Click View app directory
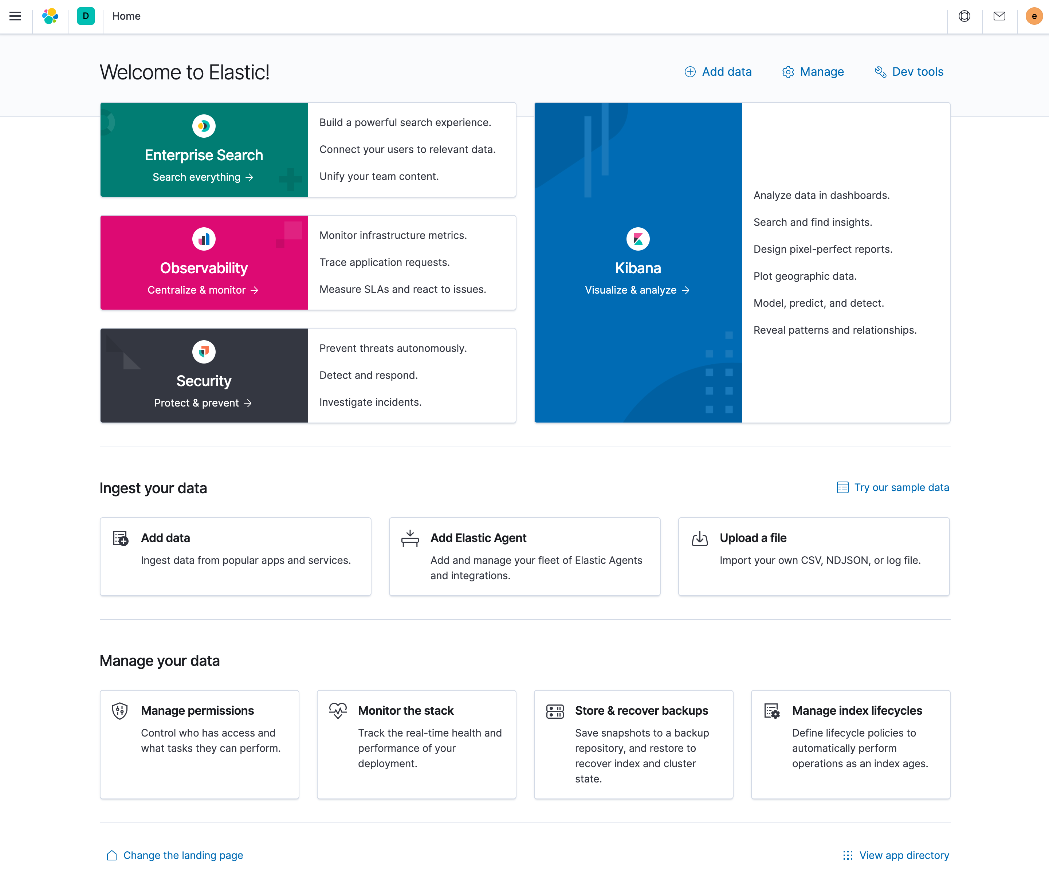The width and height of the screenshot is (1049, 891). tap(896, 855)
